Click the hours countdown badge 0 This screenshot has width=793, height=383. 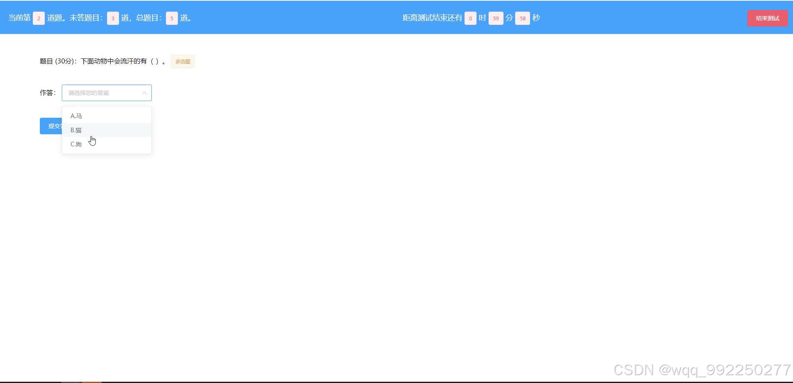(x=470, y=18)
